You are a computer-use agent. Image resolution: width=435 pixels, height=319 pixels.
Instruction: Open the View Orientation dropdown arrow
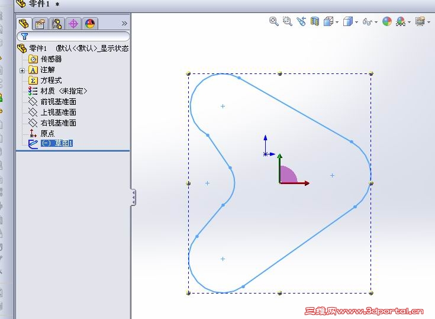[x=337, y=22]
